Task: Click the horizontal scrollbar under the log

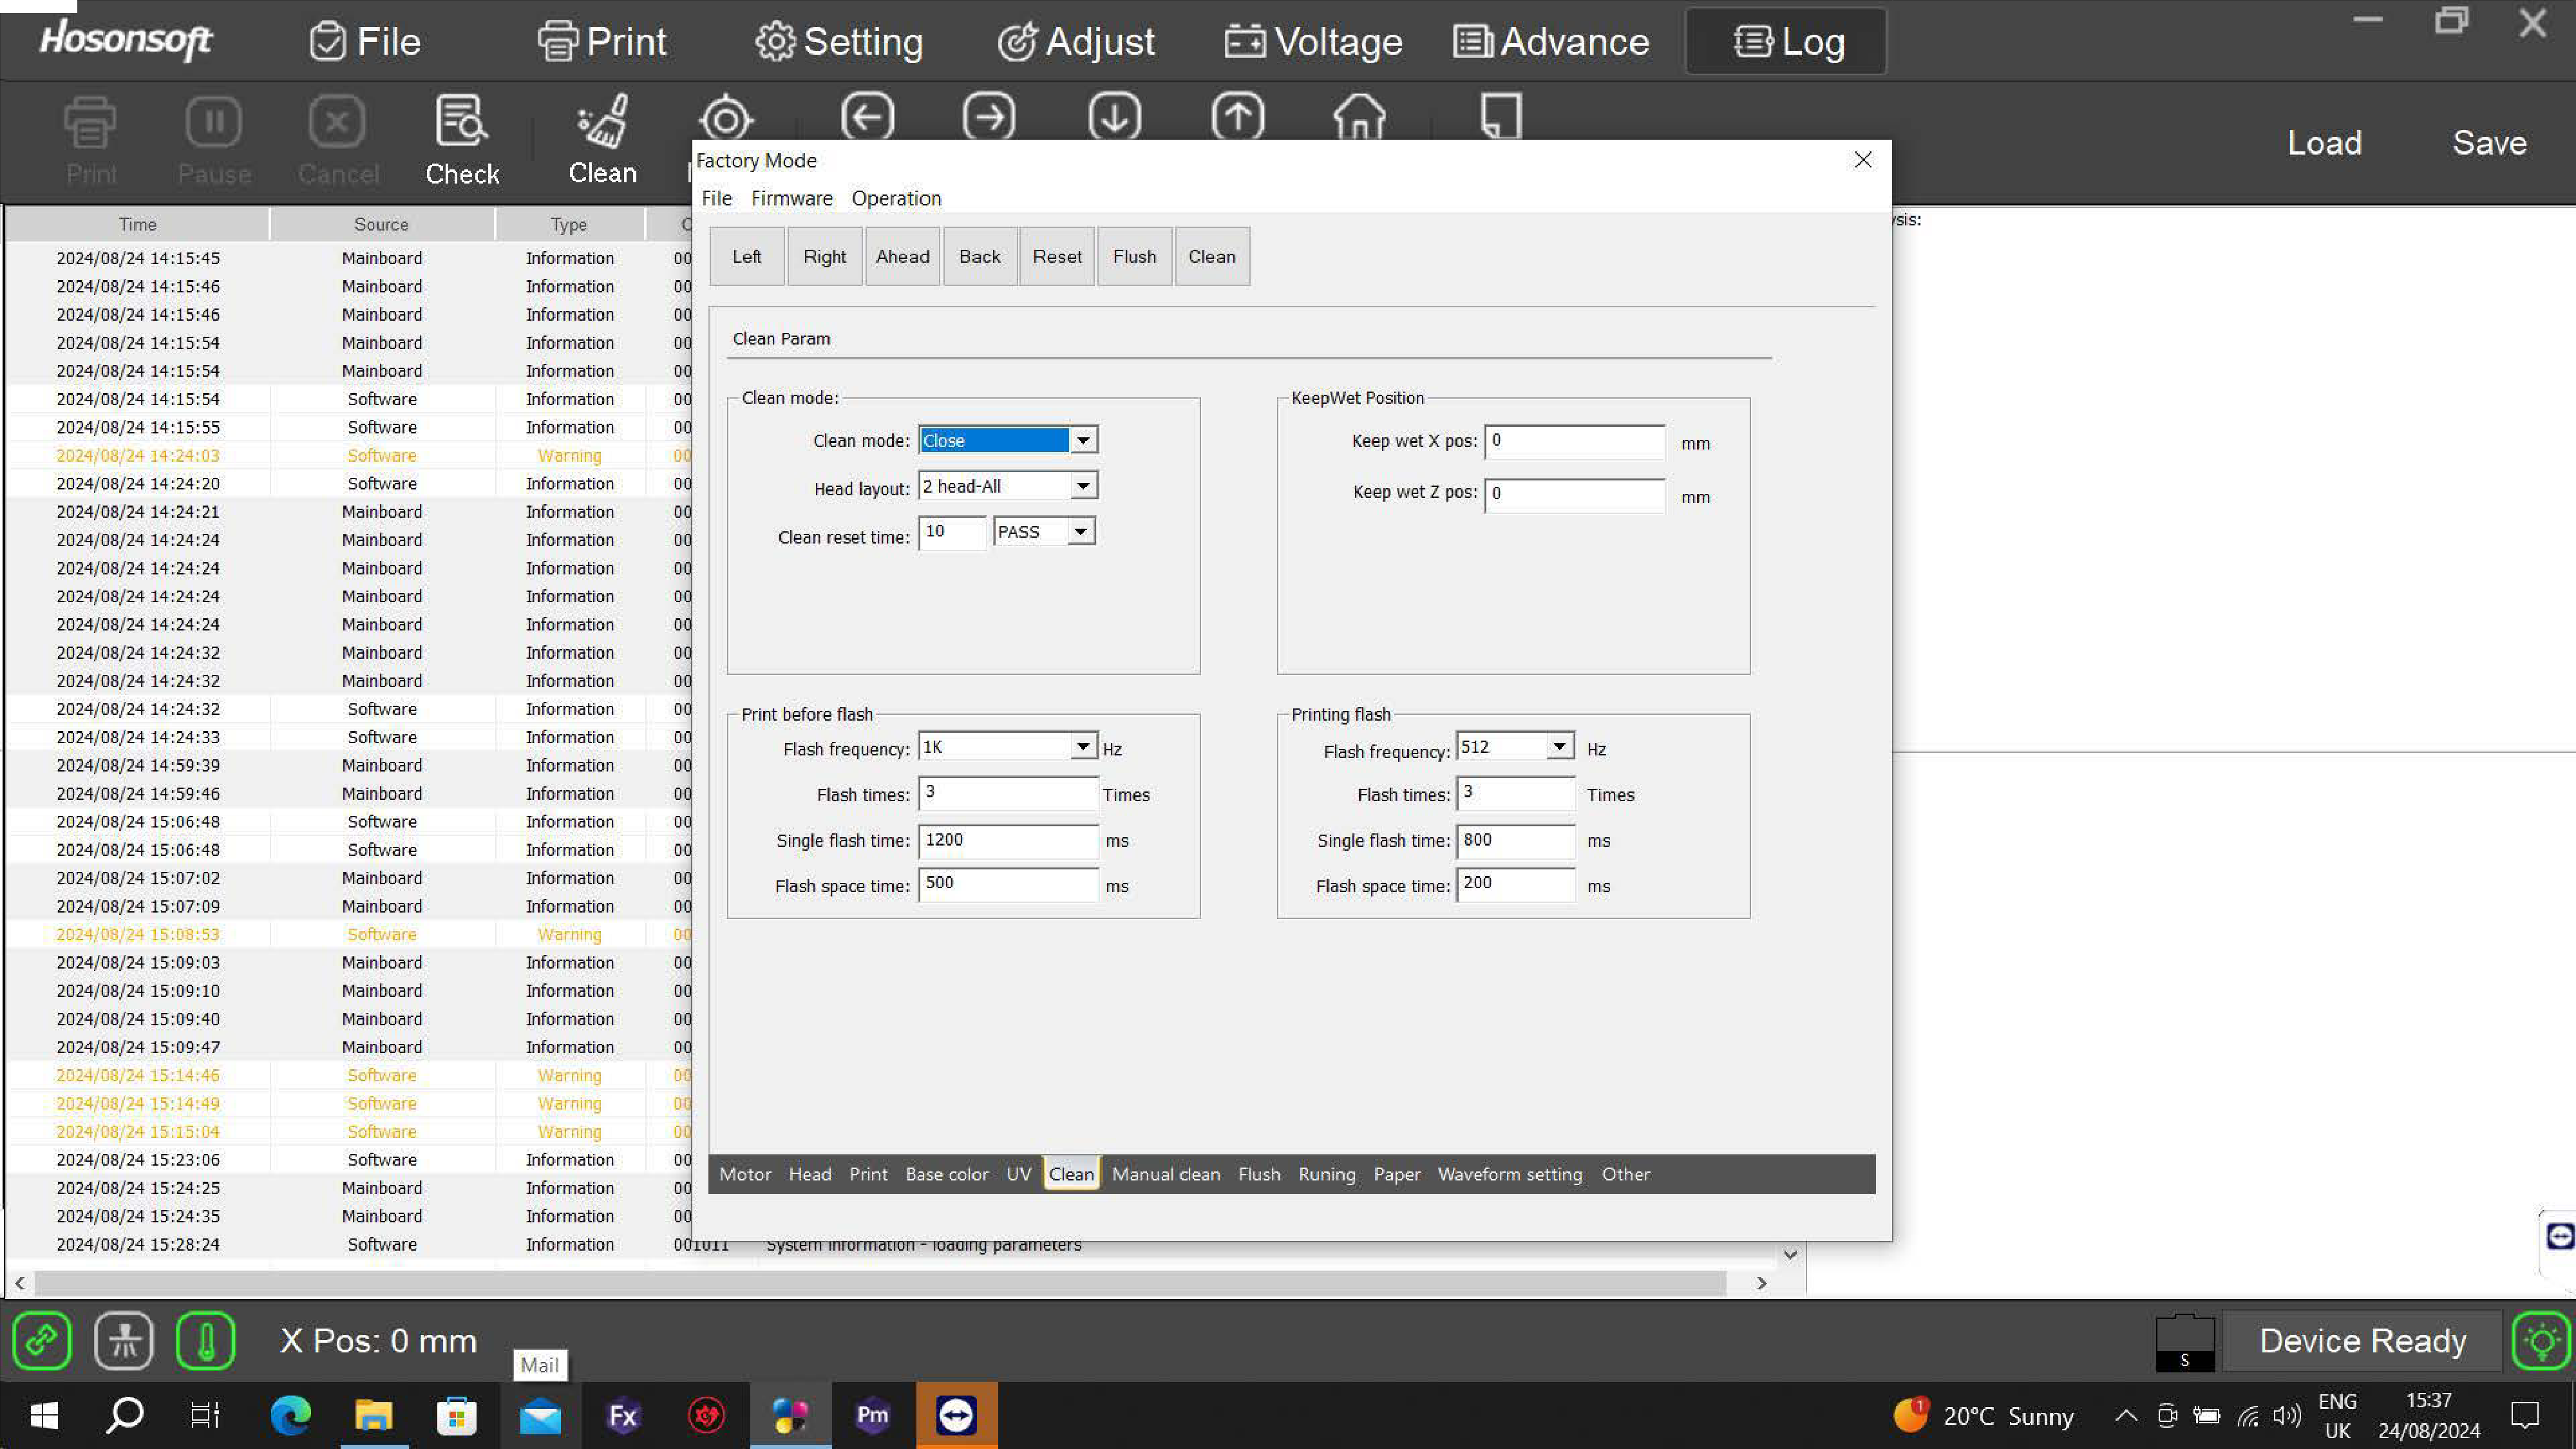Action: click(x=880, y=1283)
